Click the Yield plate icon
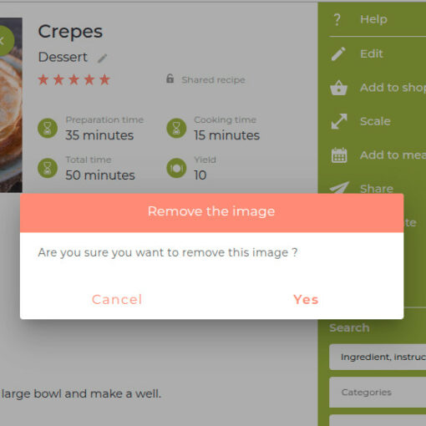Screen dimensions: 426x426 pyautogui.click(x=176, y=168)
